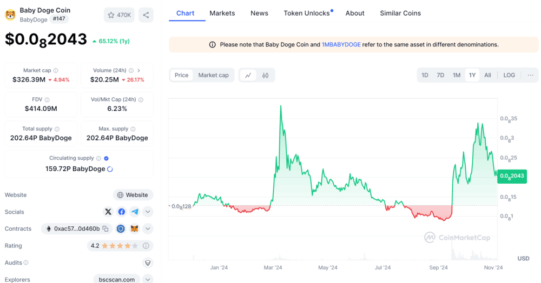Image resolution: width=541 pixels, height=283 pixels.
Task: Add coin to watchlist via star 470K button
Action: pyautogui.click(x=120, y=15)
